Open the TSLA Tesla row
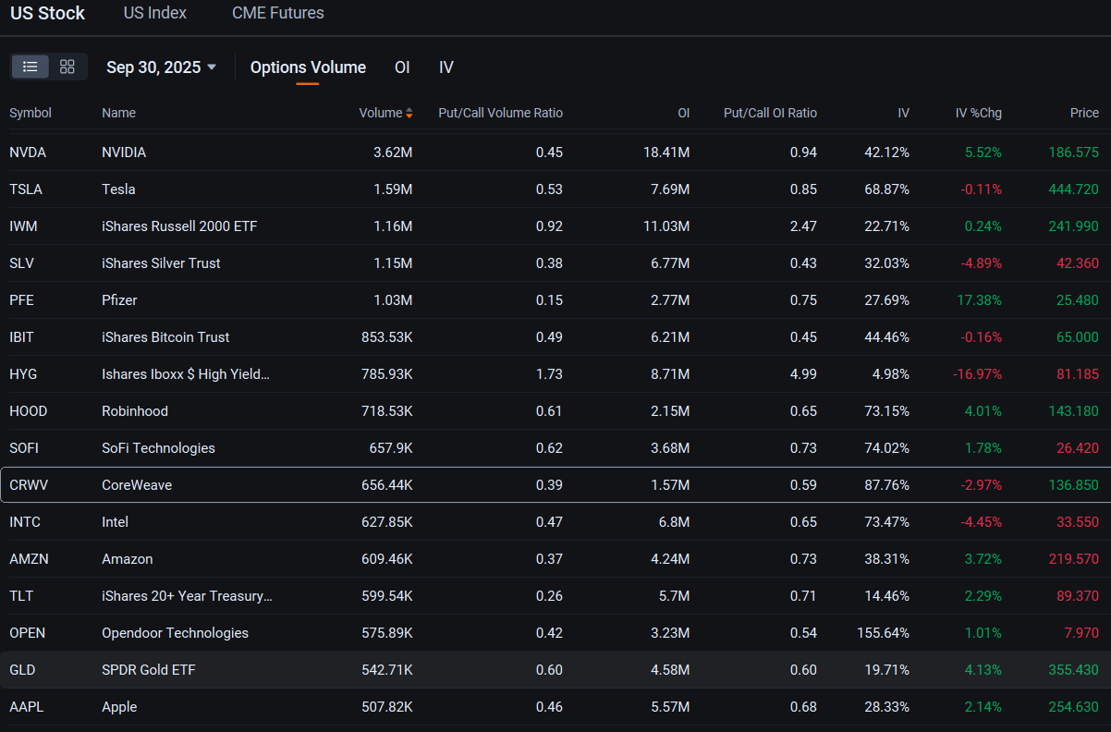The image size is (1111, 732). pyautogui.click(x=555, y=189)
